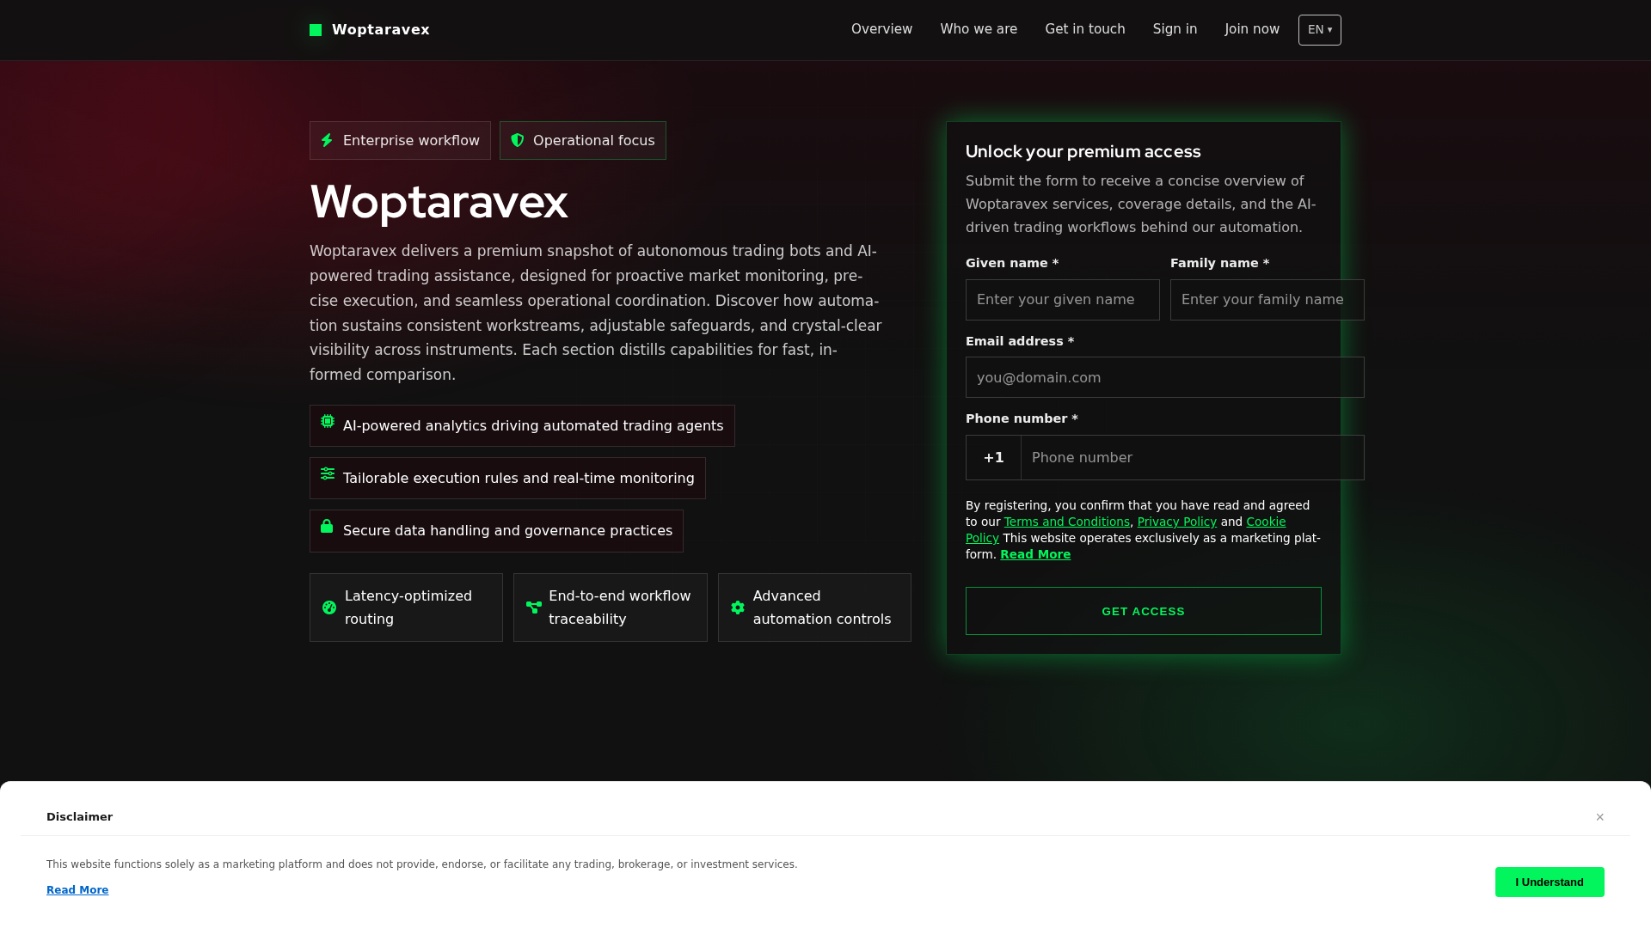Click the 'Latency-optimized routing' card text
Screen dimensions: 1651x928
point(408,607)
